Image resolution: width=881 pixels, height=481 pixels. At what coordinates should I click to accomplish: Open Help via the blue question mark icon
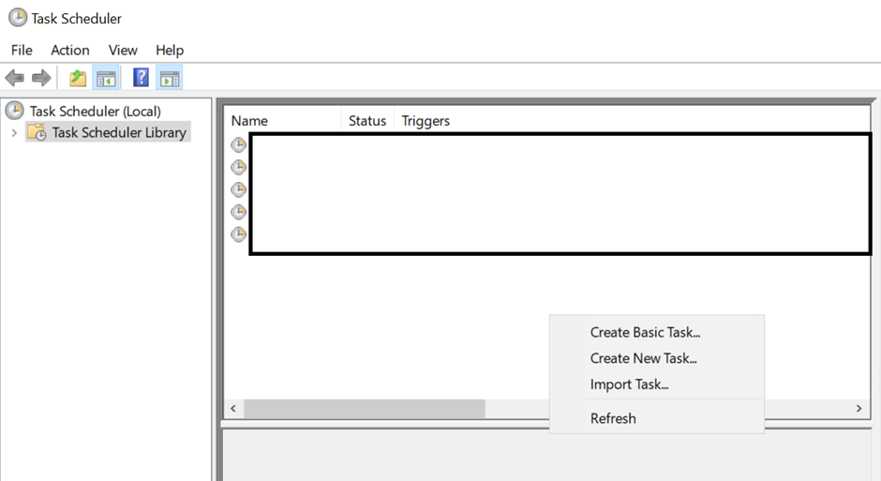coord(141,78)
